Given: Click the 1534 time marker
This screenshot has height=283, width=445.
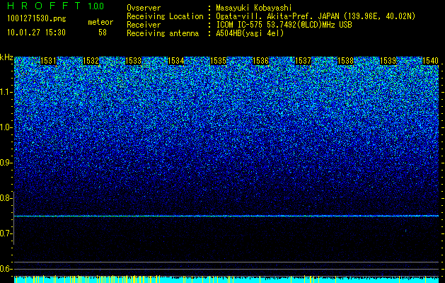Looking at the screenshot, I should [x=175, y=61].
